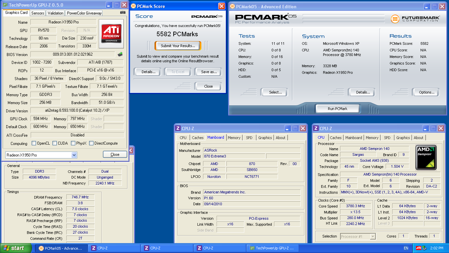Image resolution: width=449 pixels, height=253 pixels.
Task: Click the ATI Radeon logo in GPU-Z
Action: (111, 34)
